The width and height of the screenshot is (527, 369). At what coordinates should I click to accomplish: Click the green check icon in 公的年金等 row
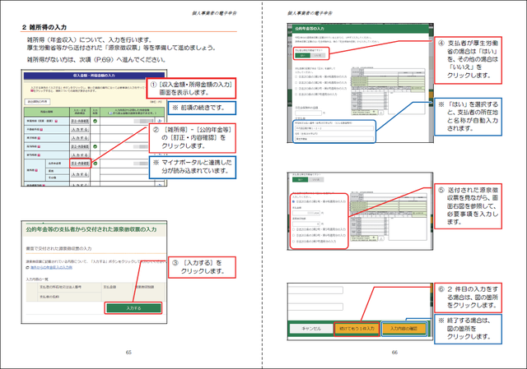[x=96, y=164]
